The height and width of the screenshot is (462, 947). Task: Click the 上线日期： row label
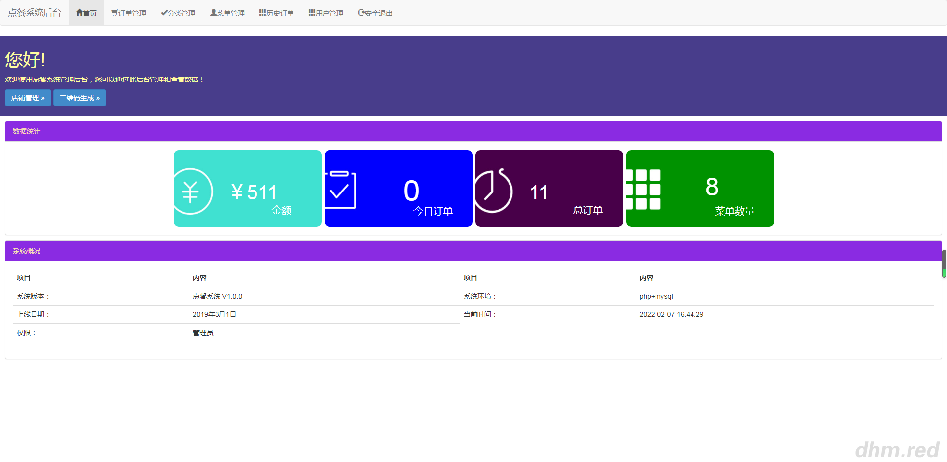click(x=33, y=314)
